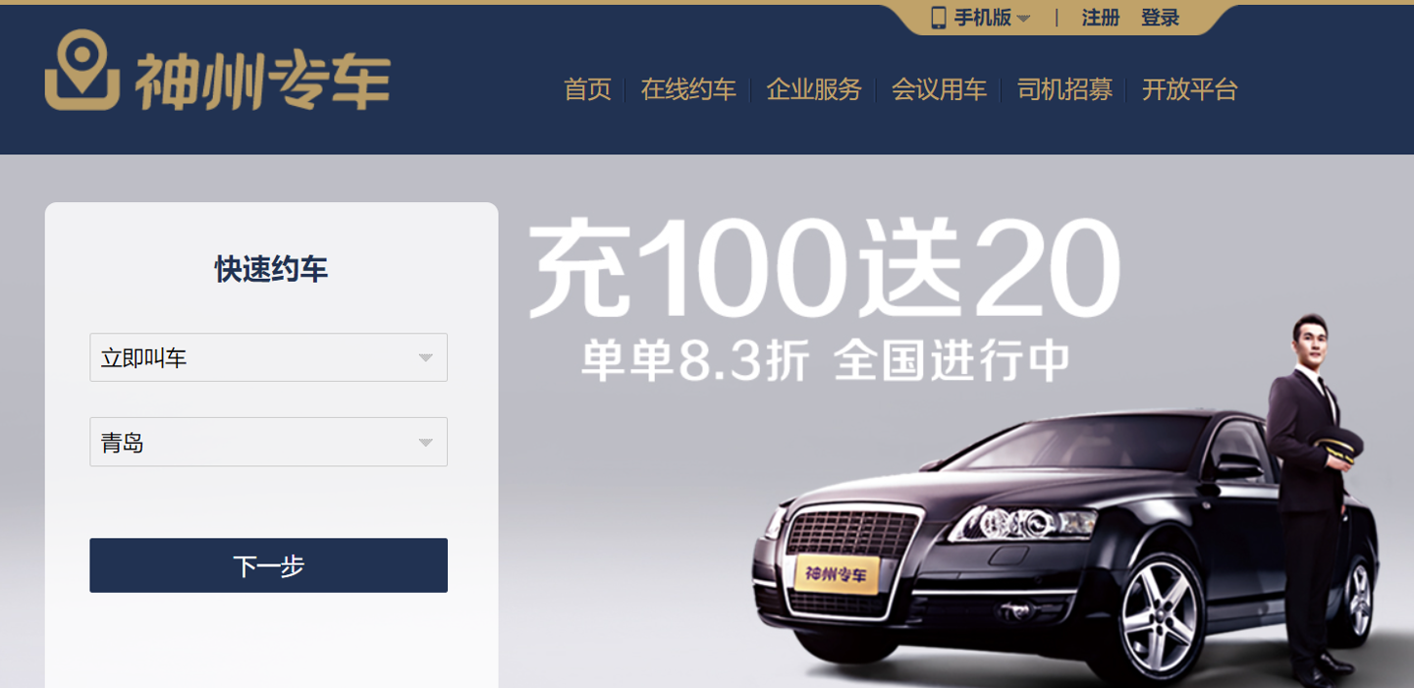Screen dimensions: 1414x688
Task: Visit the 司机招募 navigation item
Action: click(1064, 90)
